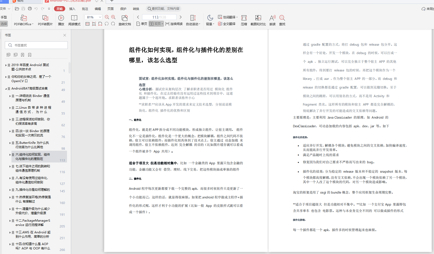Click the 旋转文档 rotate document icon
This screenshot has width=434, height=254.
pos(125,18)
